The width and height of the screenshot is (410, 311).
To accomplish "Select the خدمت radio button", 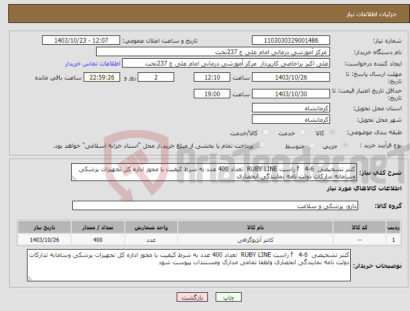I will (x=302, y=132).
